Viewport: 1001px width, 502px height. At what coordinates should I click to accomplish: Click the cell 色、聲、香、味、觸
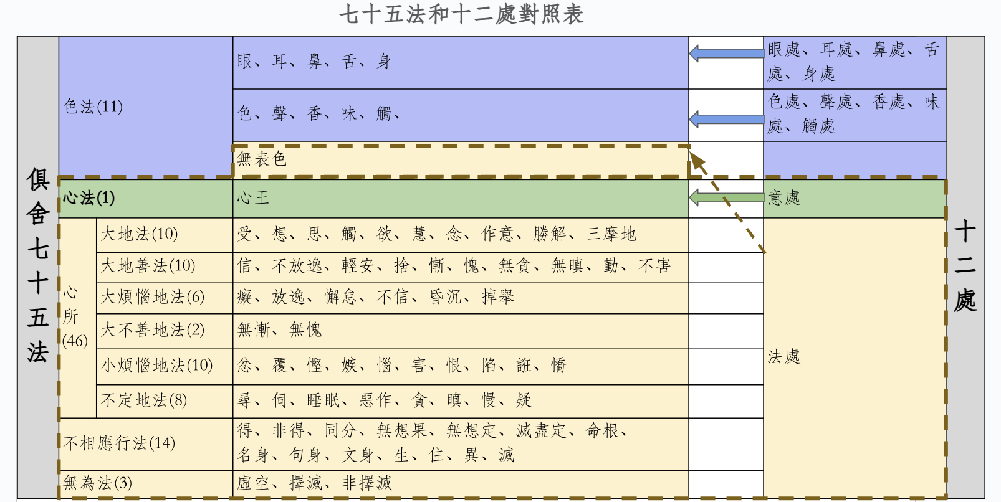(461, 115)
